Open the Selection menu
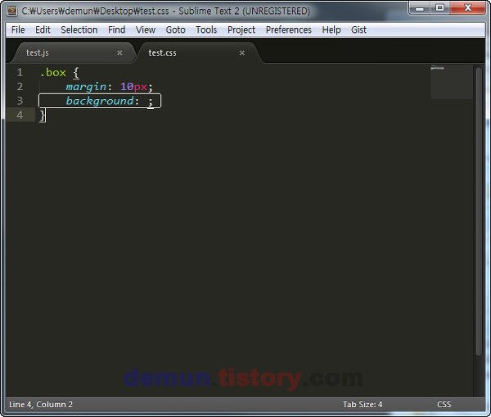 click(x=79, y=29)
